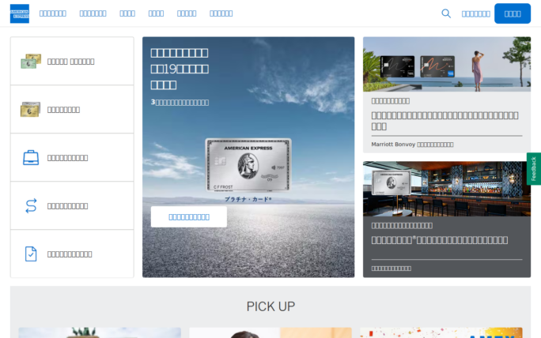Click the Marriott Bonvoy link text
Viewport: 541px width, 338px height.
click(x=412, y=145)
